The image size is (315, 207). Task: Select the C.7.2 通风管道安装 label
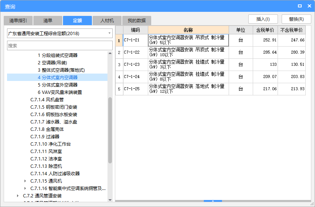click(42, 196)
